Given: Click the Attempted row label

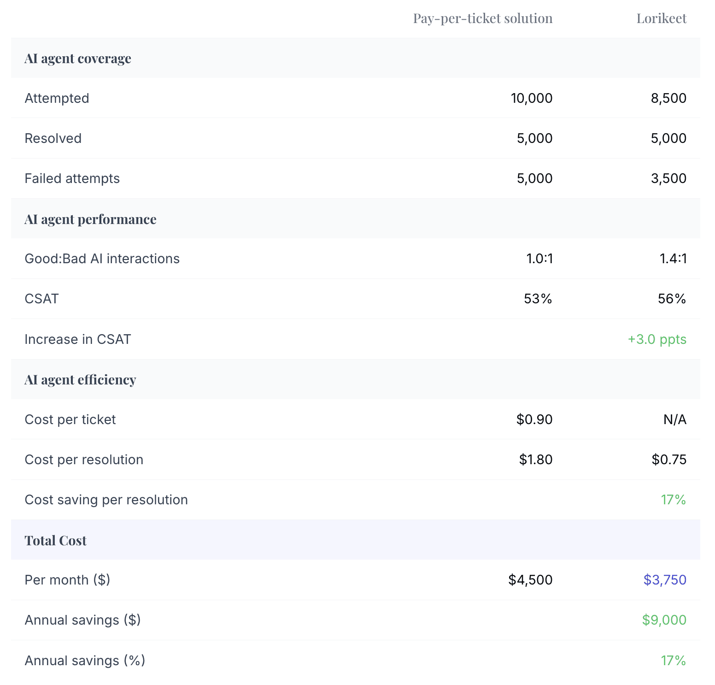Looking at the screenshot, I should [57, 98].
